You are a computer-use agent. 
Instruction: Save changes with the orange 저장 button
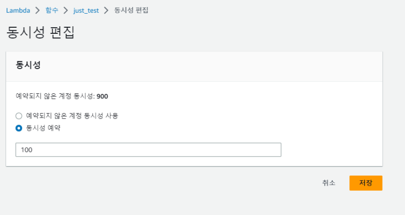[x=366, y=183]
